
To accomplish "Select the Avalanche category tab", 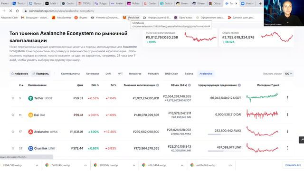I will [x=206, y=74].
